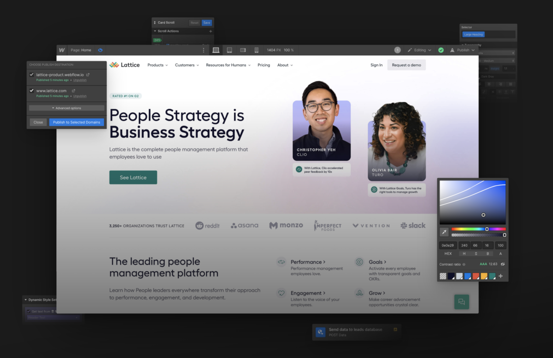Select the dark navy color swatch
The width and height of the screenshot is (553, 358).
coord(451,276)
